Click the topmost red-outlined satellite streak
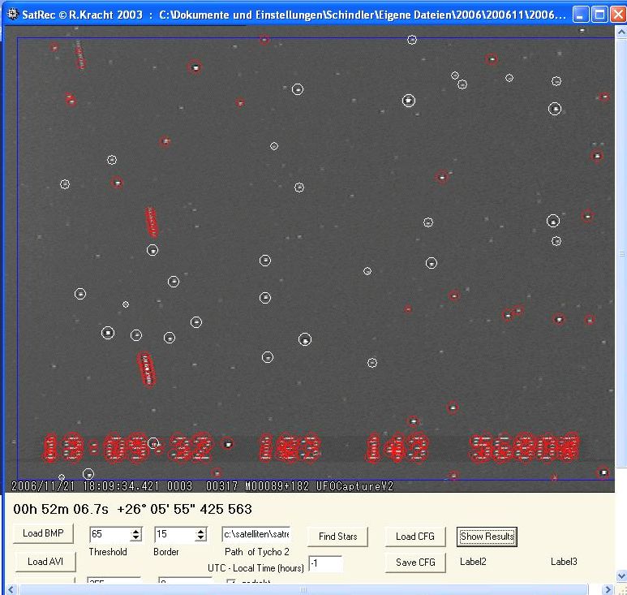 [80, 55]
